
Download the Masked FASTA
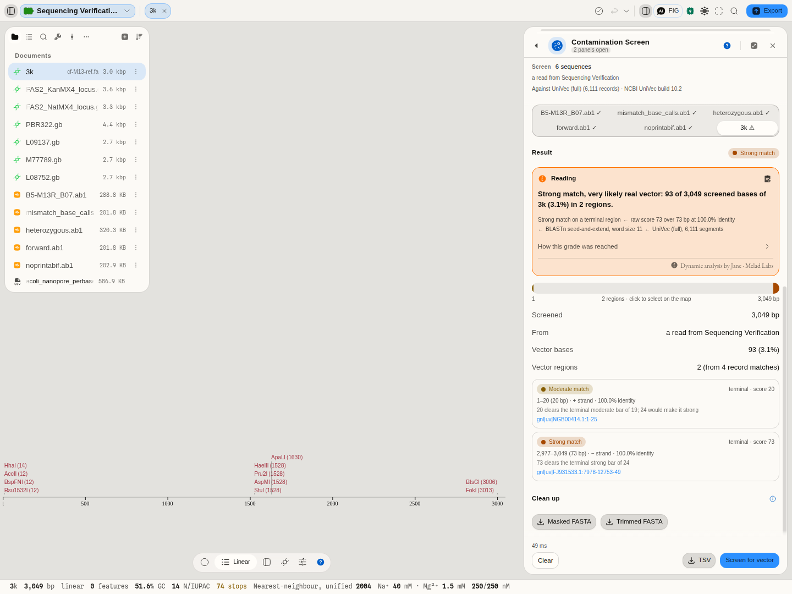[x=564, y=522]
